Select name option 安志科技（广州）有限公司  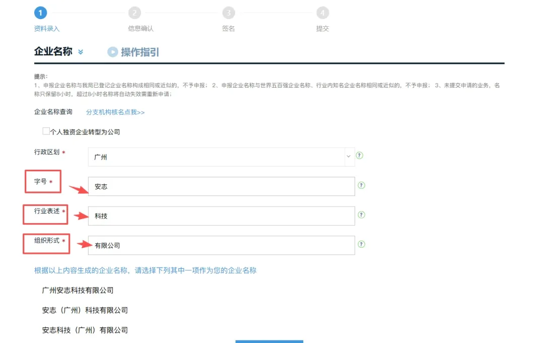[x=85, y=330]
